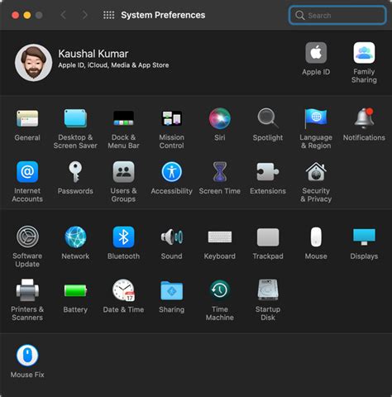Click the Kaushal Kumar profile avatar
The width and height of the screenshot is (392, 397).
(x=34, y=63)
